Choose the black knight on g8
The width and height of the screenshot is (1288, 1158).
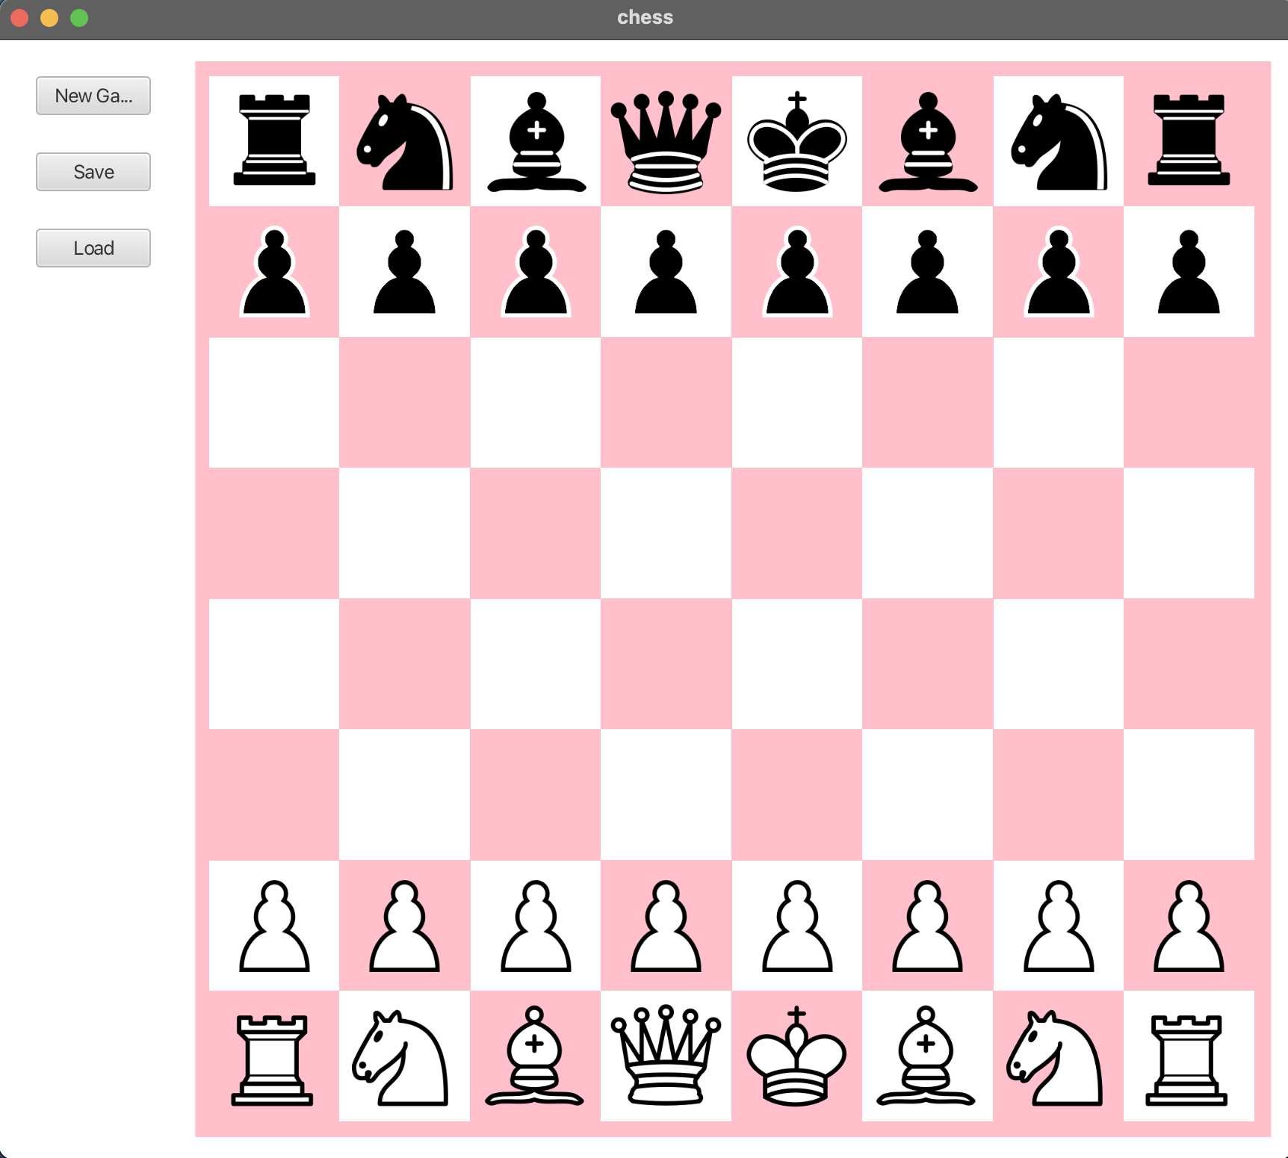pos(1058,141)
